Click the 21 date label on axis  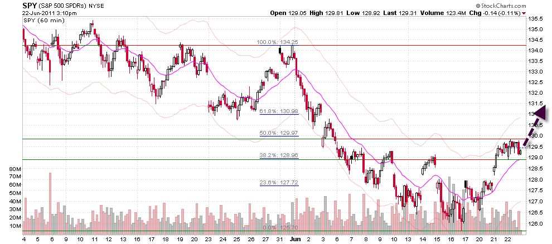pyautogui.click(x=493, y=239)
